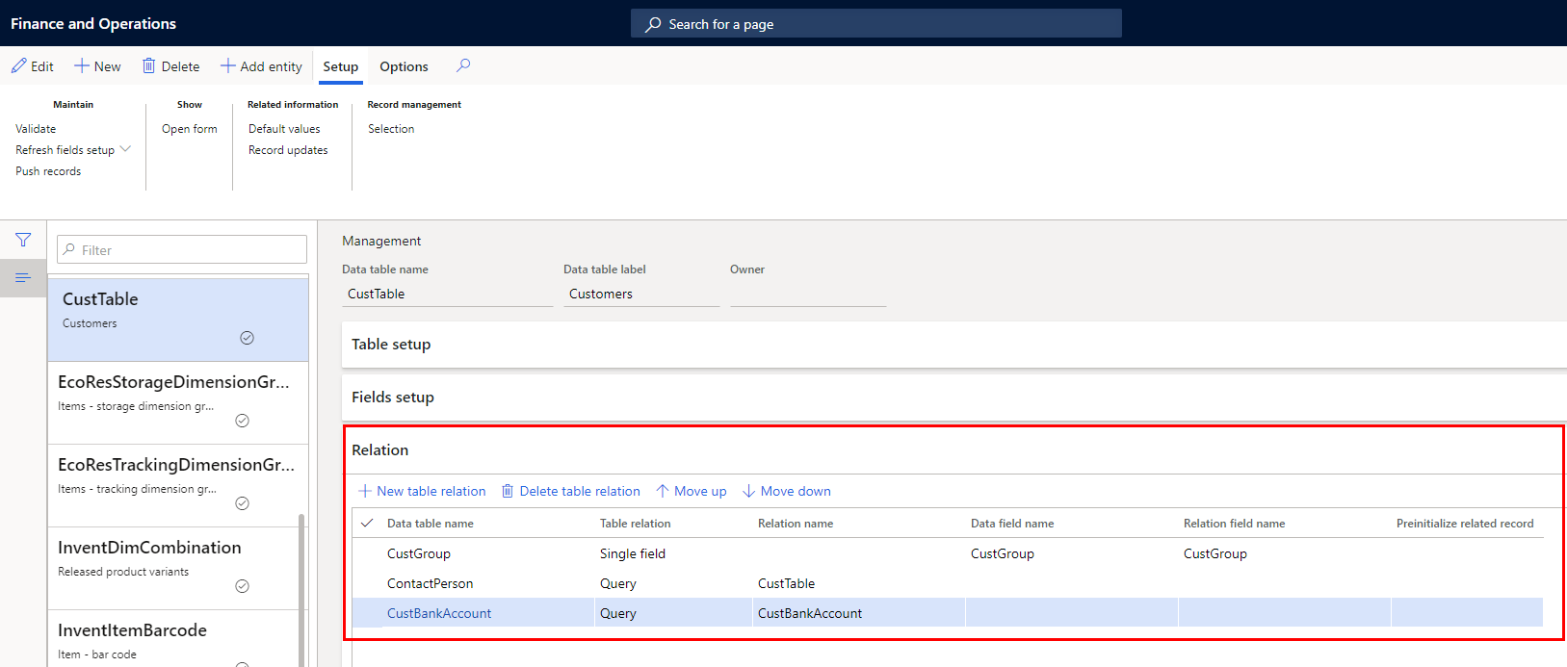Toggle select-all checkmark in Relation grid header
This screenshot has height=667, width=1567.
[x=367, y=524]
